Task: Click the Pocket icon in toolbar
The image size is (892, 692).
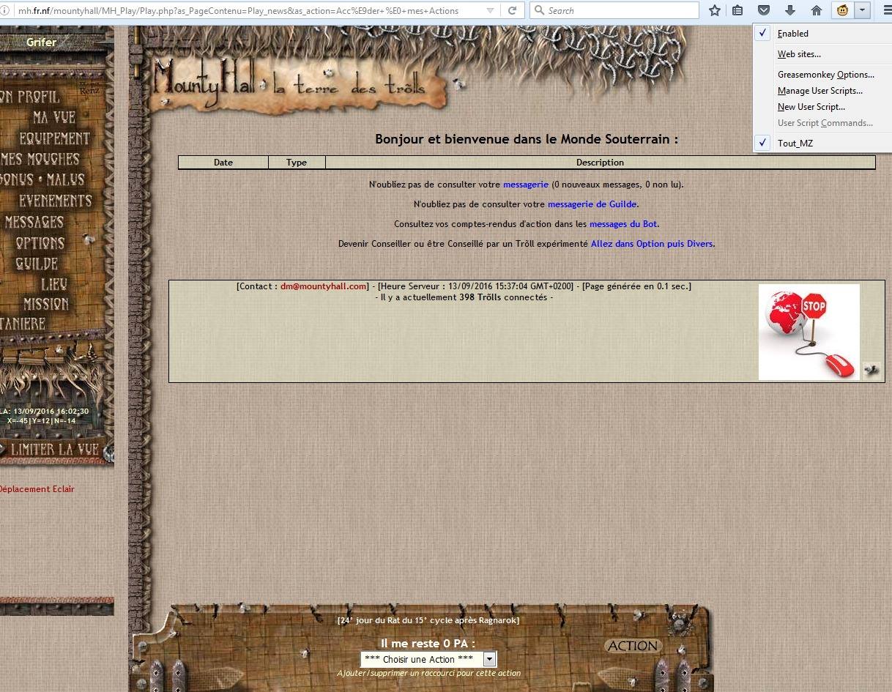Action: tap(763, 10)
